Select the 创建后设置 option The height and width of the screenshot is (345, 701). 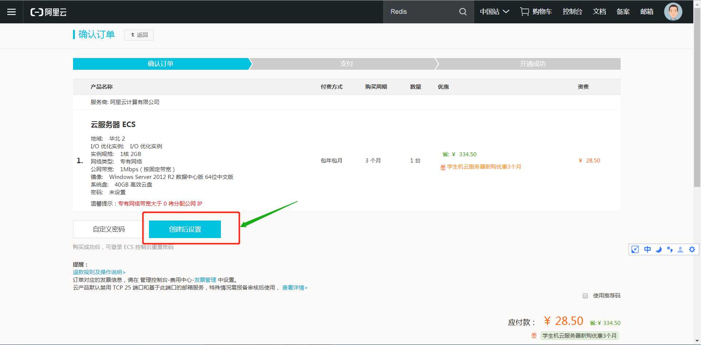185,229
